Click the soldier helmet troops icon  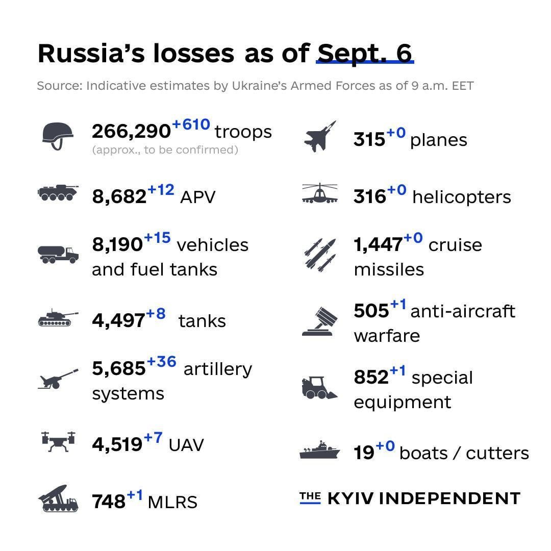pos(58,136)
